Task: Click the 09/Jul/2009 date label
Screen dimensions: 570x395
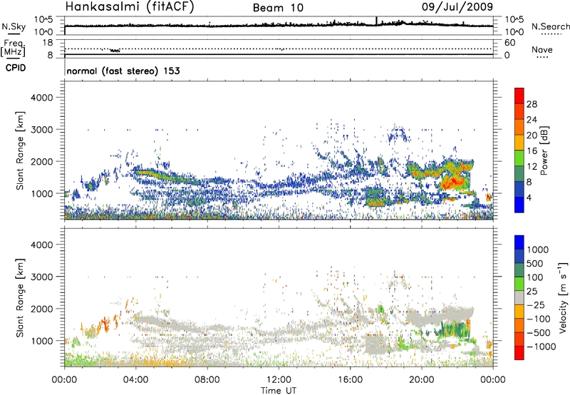Action: [x=457, y=7]
